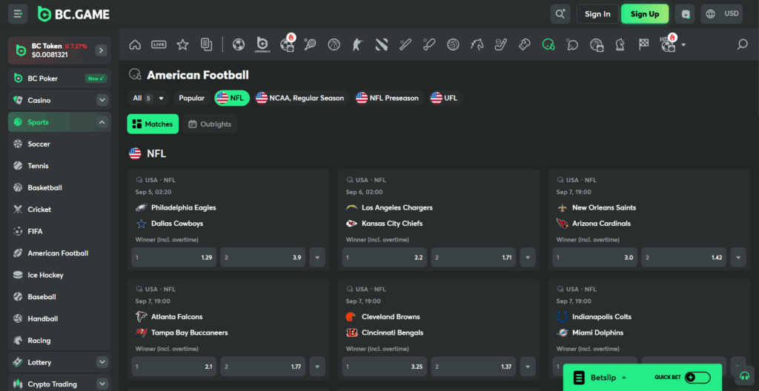
Task: Open the sportsbook home icon
Action: coord(135,44)
